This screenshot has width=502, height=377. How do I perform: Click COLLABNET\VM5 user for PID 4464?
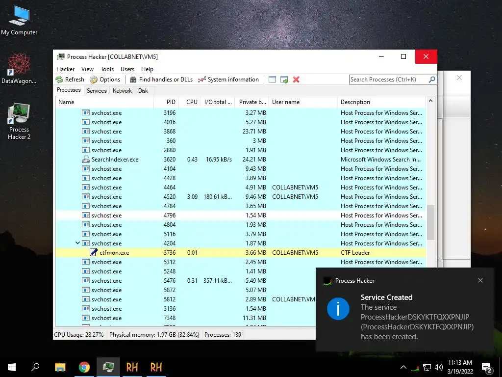point(295,188)
